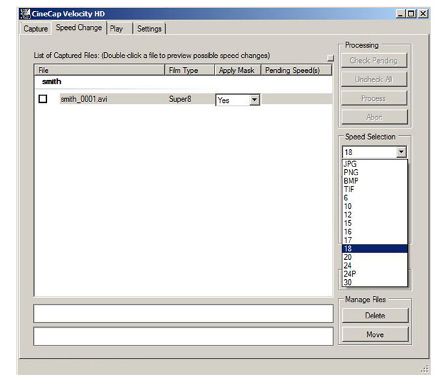Click the Delete button under Manage Files

pyautogui.click(x=375, y=316)
